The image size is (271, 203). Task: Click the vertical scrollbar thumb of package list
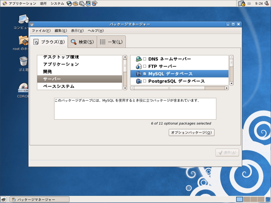(x=232, y=63)
